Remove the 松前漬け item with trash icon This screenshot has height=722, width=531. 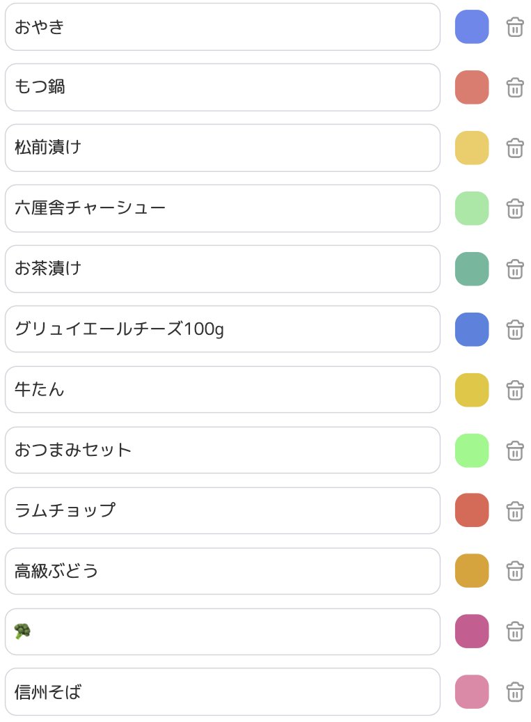(514, 148)
